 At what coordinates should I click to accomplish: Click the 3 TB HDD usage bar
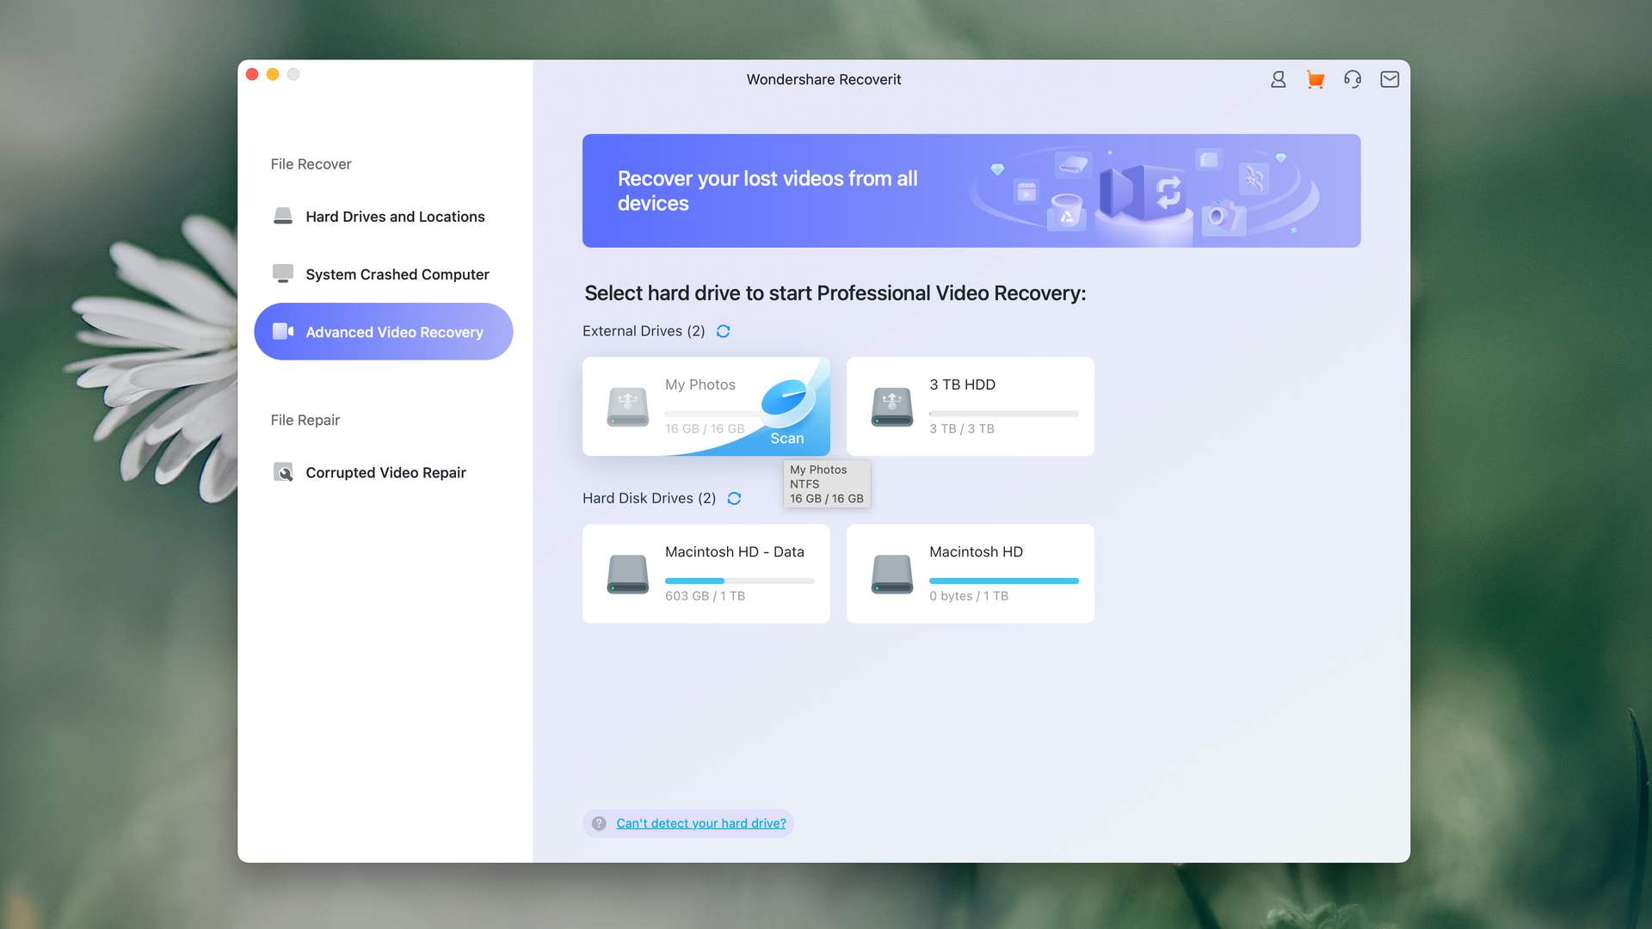pyautogui.click(x=1004, y=414)
